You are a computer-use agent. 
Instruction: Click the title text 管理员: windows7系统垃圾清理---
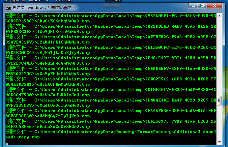tap(44, 8)
